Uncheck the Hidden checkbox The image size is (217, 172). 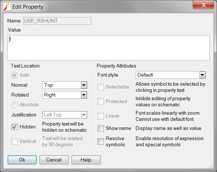coord(15,127)
